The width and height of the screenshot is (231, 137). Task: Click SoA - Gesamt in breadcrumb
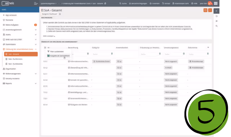pyautogui.click(x=98, y=3)
